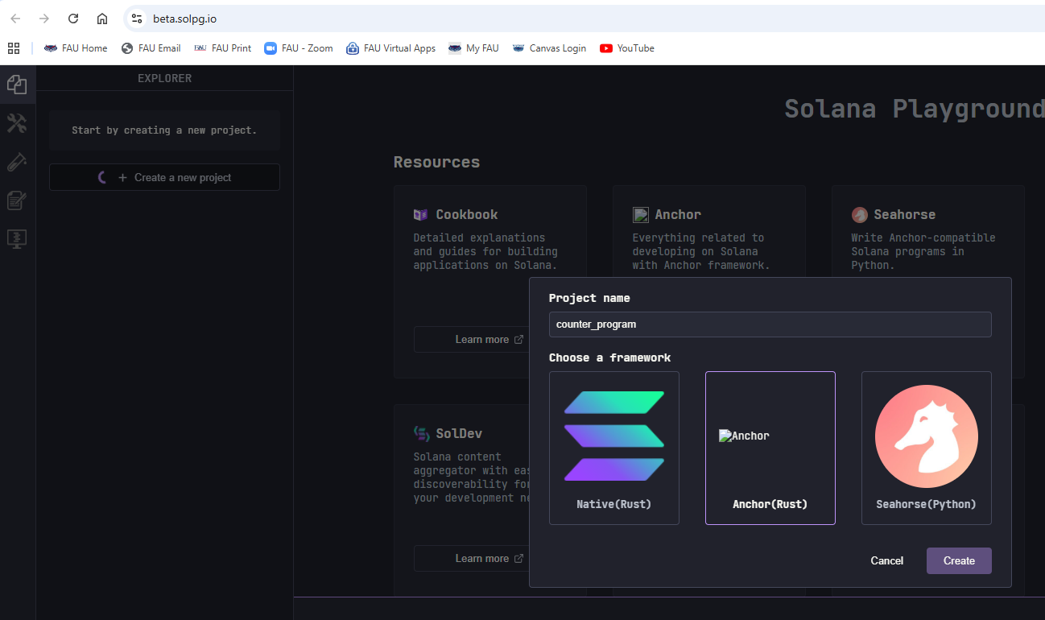Go to browser home page
Screen dimensions: 1045x620
coord(102,19)
